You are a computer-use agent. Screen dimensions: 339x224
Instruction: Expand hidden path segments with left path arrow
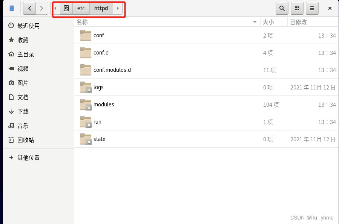pos(55,8)
